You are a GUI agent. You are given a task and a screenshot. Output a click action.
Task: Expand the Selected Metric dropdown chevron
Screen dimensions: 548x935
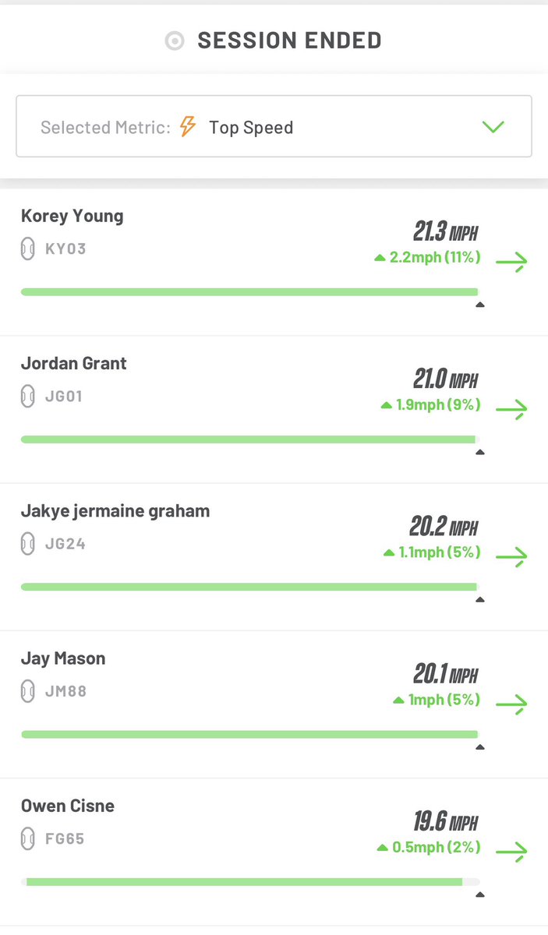[x=493, y=127]
